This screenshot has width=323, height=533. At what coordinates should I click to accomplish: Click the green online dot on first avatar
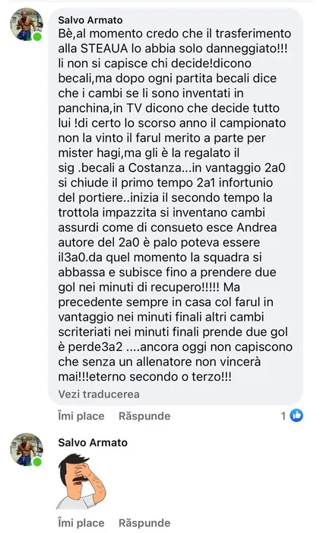pos(38,37)
